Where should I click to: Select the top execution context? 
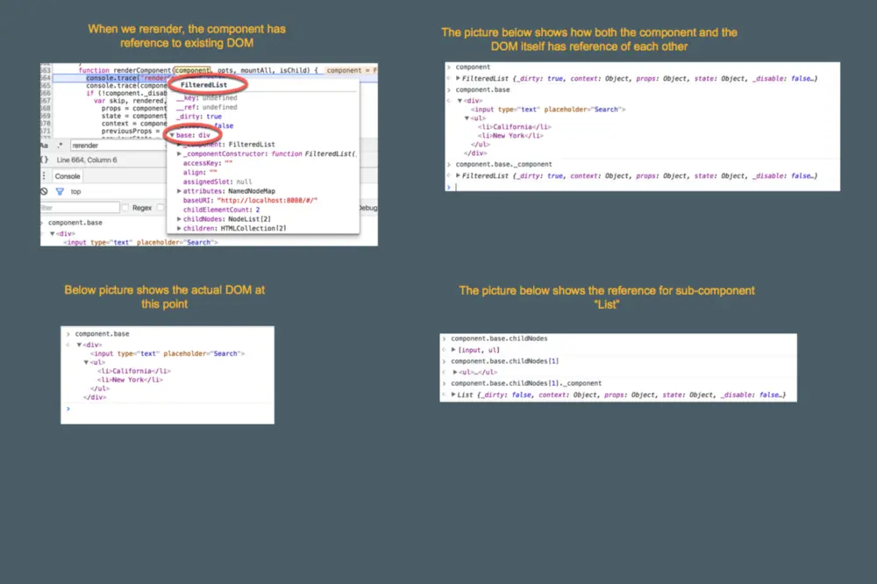pyautogui.click(x=75, y=192)
